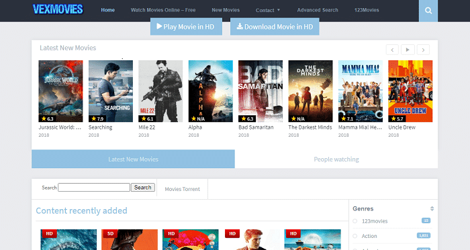Advance to next carousel slide arrow

coord(423,50)
